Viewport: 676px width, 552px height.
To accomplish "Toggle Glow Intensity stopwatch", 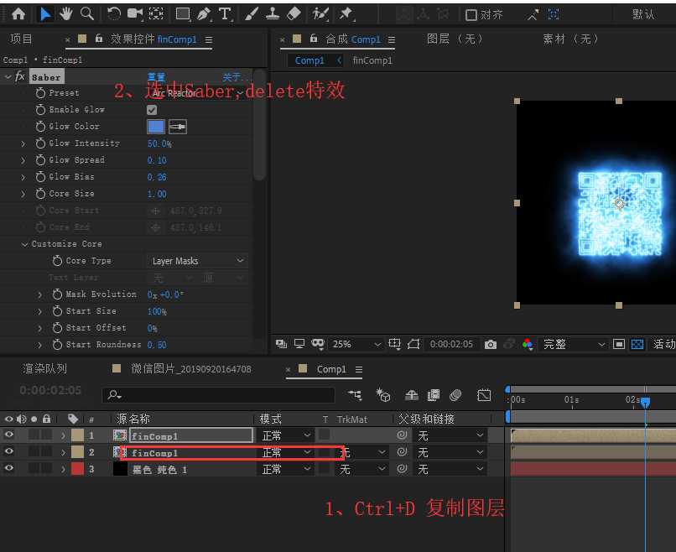I will pos(40,143).
